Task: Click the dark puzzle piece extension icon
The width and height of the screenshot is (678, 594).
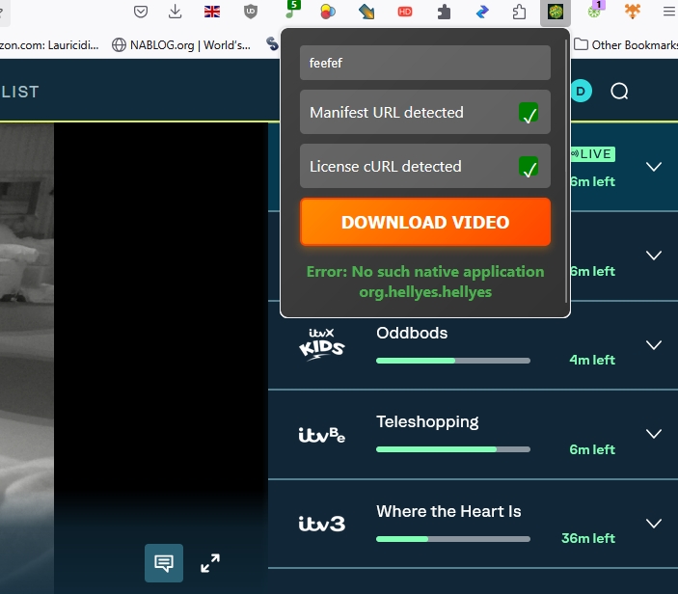Action: tap(444, 12)
